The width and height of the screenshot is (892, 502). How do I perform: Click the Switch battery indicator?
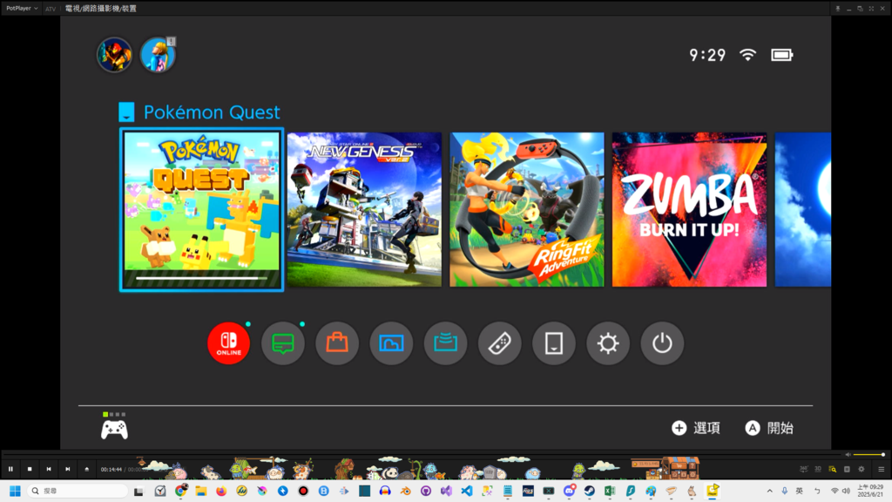781,55
